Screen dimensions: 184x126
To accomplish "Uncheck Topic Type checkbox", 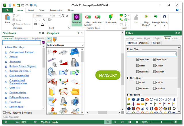I will [x=154, y=59].
